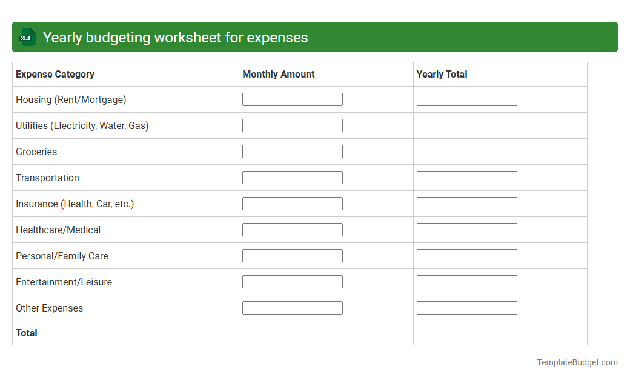Select the Healthcare/Medical Monthly Amount field
The image size is (630, 380).
coord(292,229)
